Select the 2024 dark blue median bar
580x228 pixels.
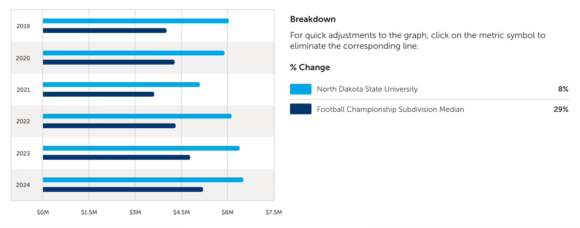[123, 189]
